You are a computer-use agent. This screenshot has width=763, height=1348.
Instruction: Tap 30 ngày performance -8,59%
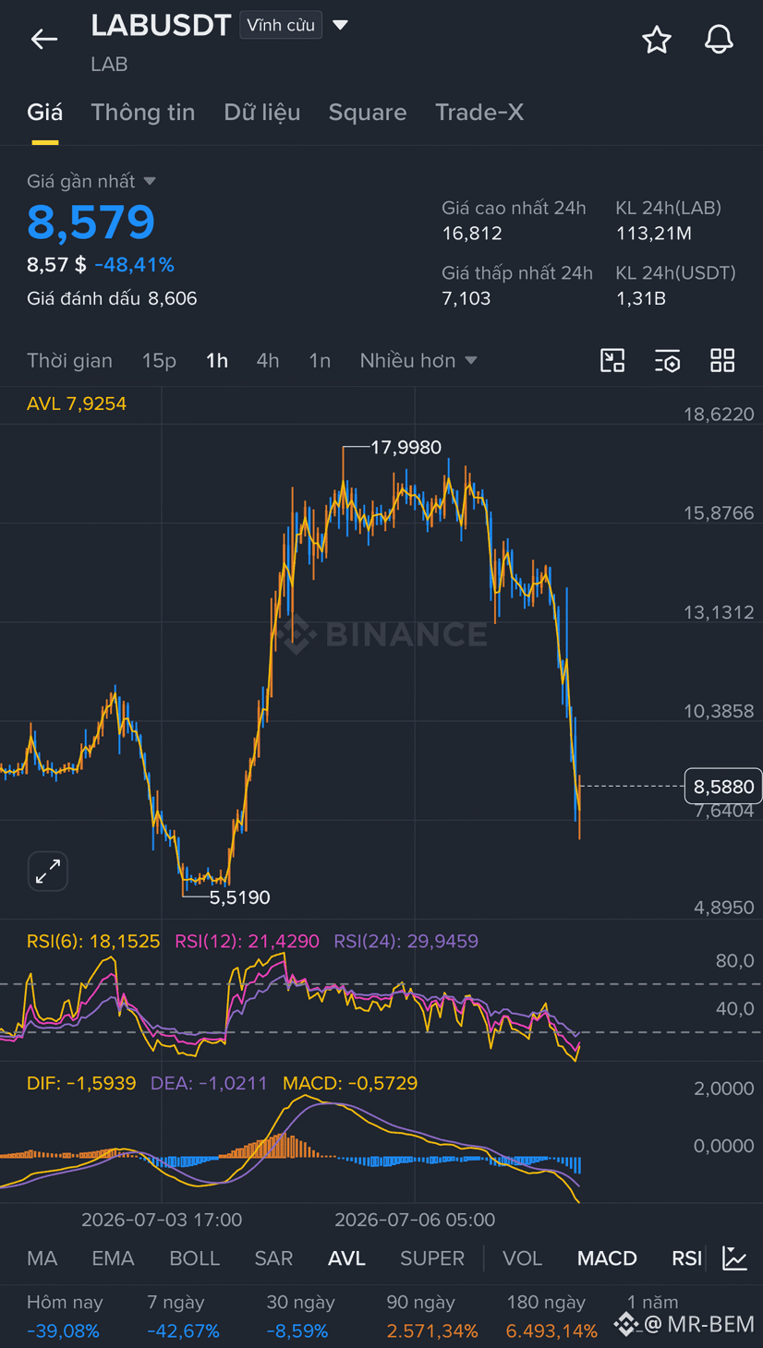pos(297,1330)
